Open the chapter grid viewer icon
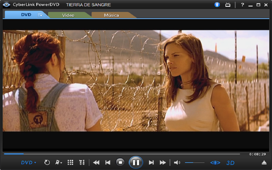The height and width of the screenshot is (170, 272). pyautogui.click(x=70, y=163)
